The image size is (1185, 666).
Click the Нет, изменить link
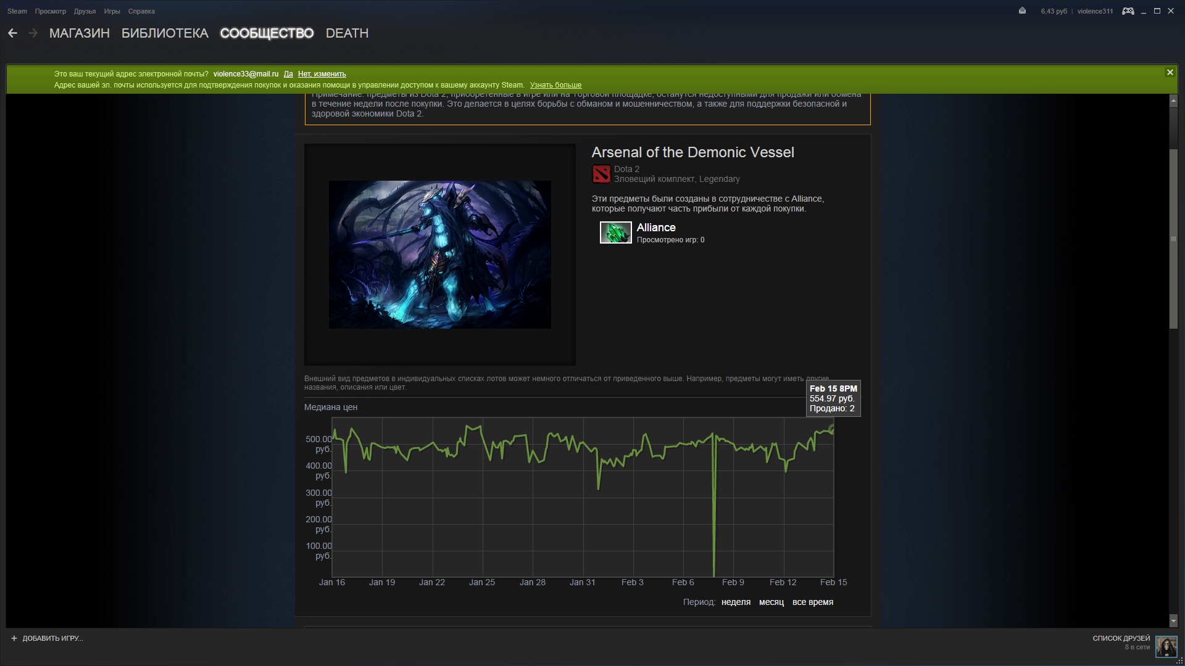coord(322,74)
